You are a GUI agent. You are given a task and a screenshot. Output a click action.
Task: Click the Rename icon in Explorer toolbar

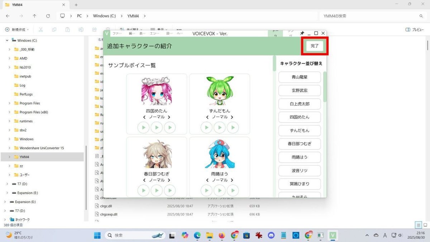click(81, 29)
